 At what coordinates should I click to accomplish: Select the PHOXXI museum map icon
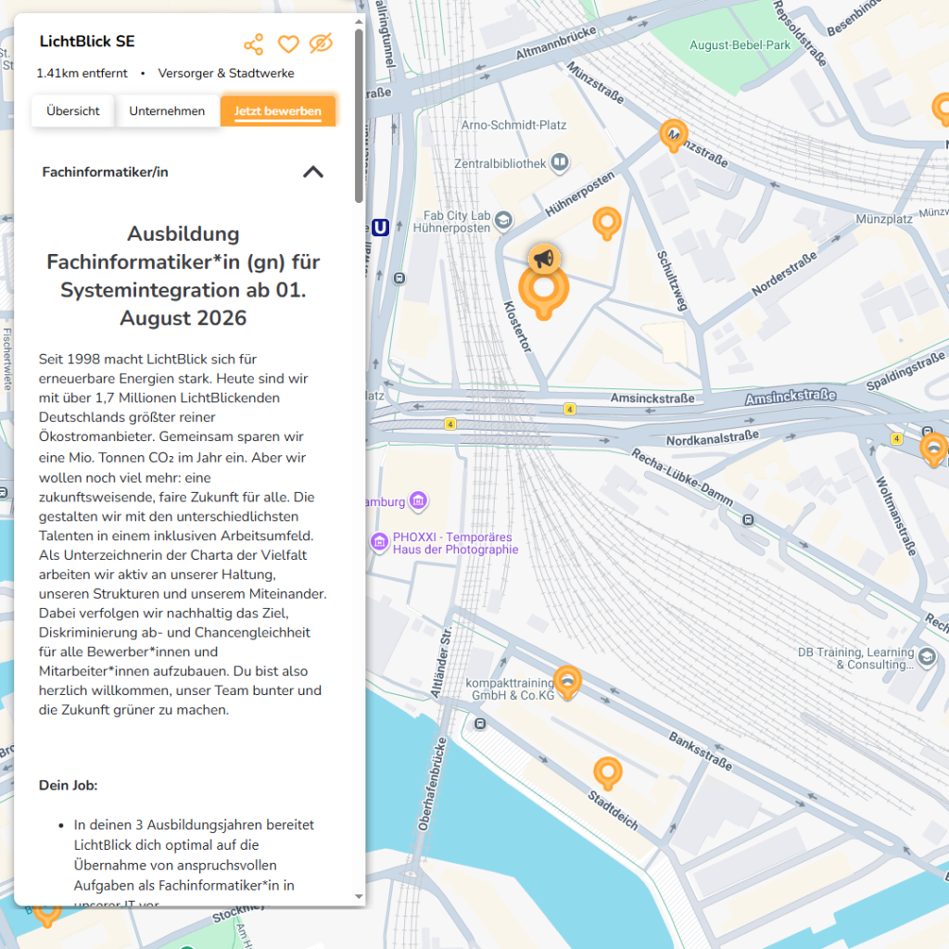[379, 542]
